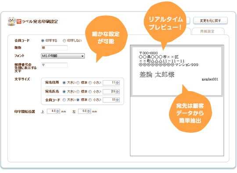Click the 文字サイズ label
Viewport: 237px width, 173px height.
22,79
